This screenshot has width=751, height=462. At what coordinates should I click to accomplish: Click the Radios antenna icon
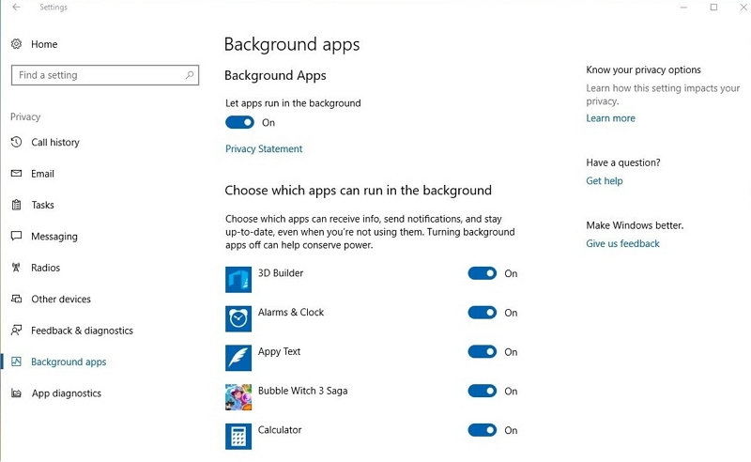pyautogui.click(x=16, y=268)
